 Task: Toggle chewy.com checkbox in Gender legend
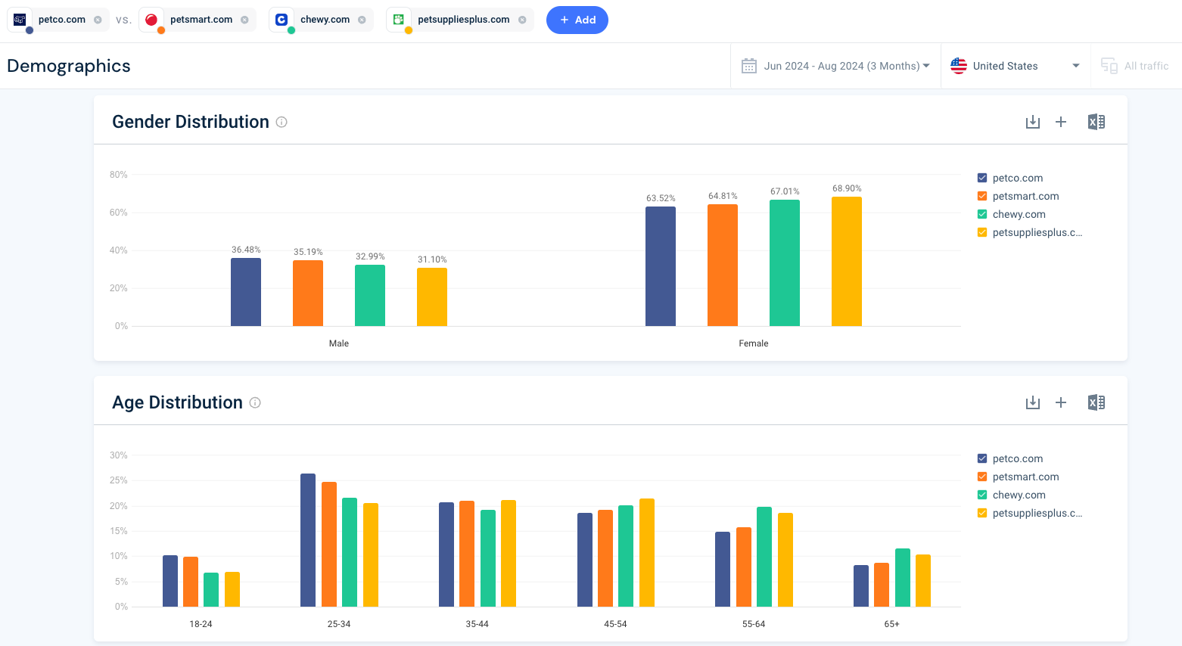[982, 214]
